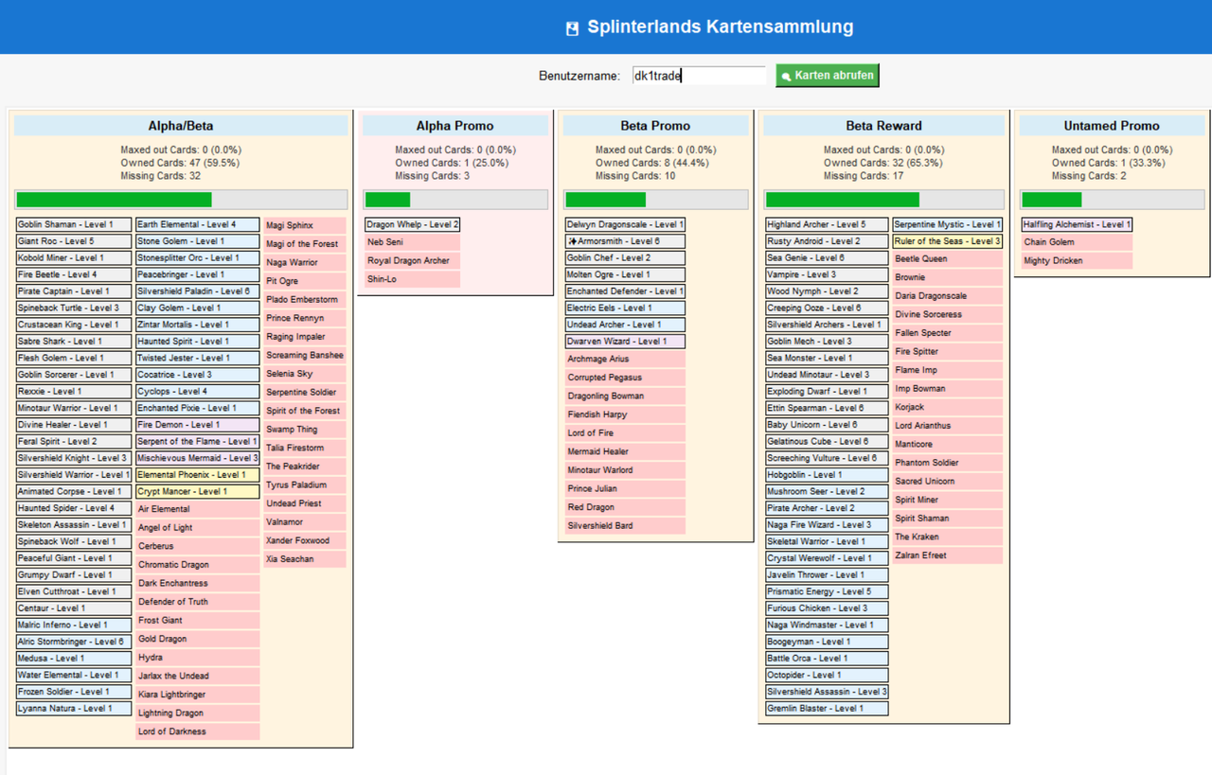Select Mischievous Mermaid - Level 3 card
Viewport: 1212px width, 775px height.
point(198,458)
